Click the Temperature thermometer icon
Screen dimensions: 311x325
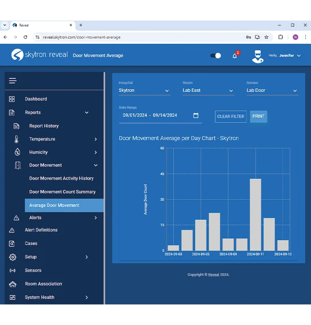[16, 139]
